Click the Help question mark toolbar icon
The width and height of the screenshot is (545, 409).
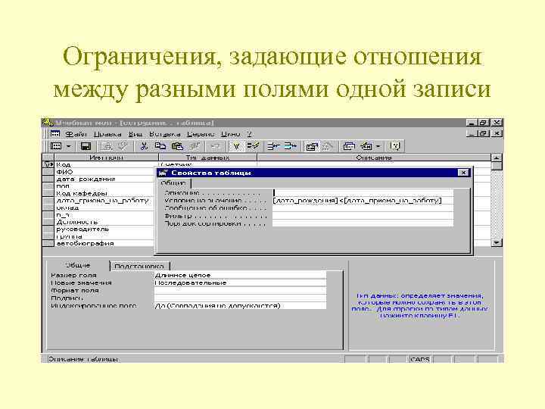(395, 146)
